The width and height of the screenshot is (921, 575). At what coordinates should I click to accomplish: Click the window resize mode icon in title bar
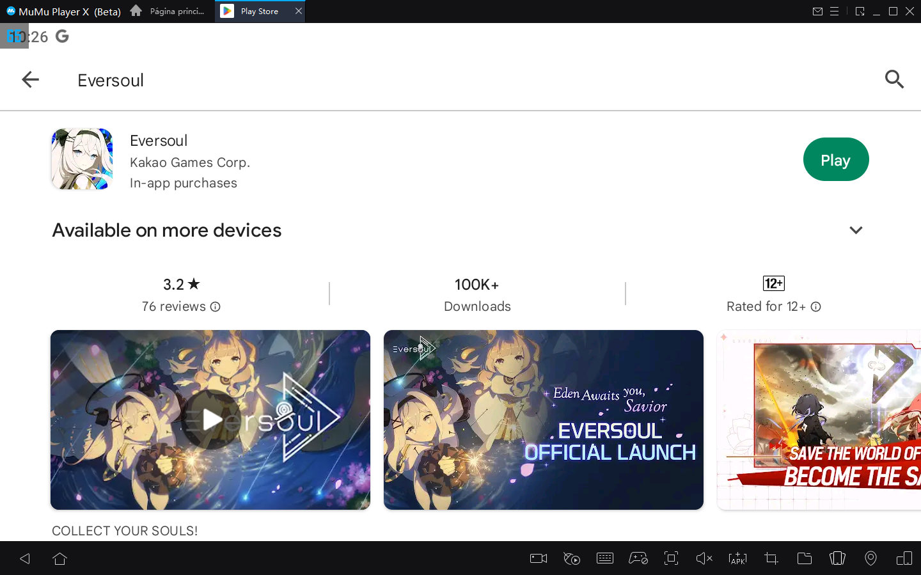pos(860,12)
